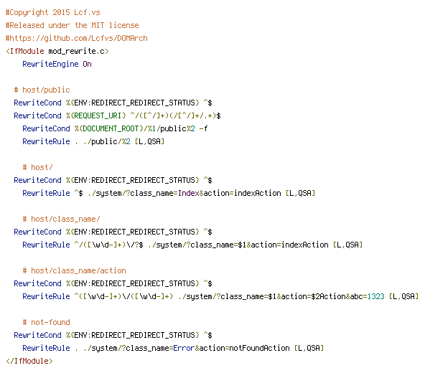The height and width of the screenshot is (373, 425).
Task: Click the ./public/%2 rewrite target
Action: (107, 142)
